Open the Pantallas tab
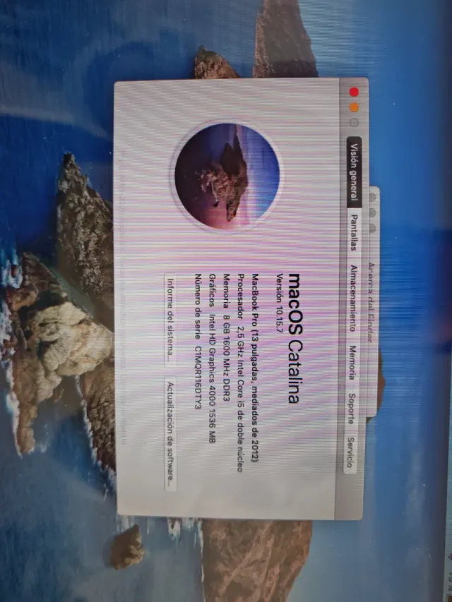This screenshot has height=602, width=452. (x=354, y=233)
